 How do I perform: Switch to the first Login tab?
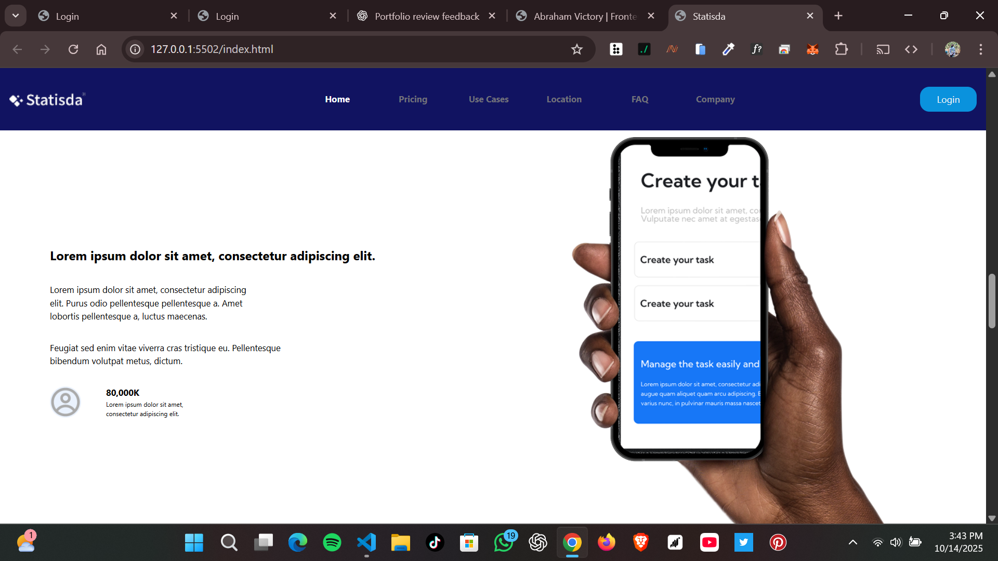[x=108, y=16]
